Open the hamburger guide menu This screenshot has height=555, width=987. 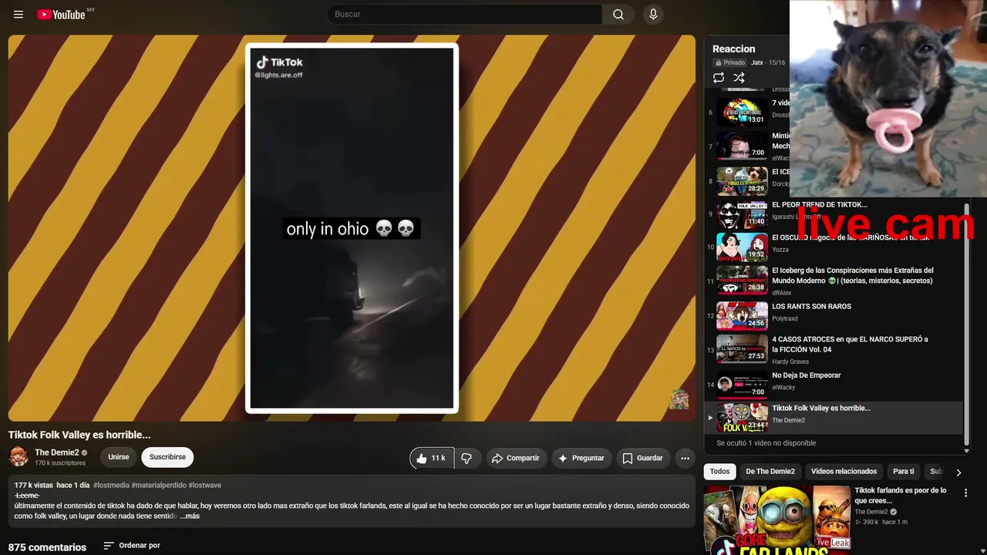coord(19,15)
